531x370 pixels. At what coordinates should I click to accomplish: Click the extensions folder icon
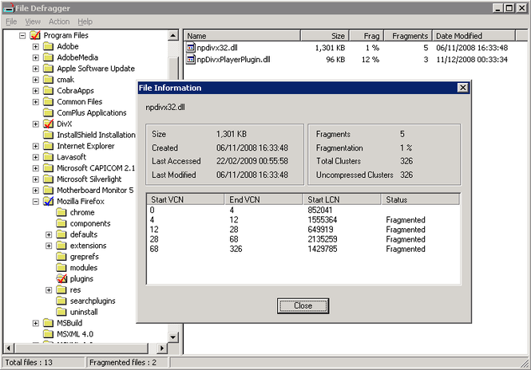pos(61,246)
